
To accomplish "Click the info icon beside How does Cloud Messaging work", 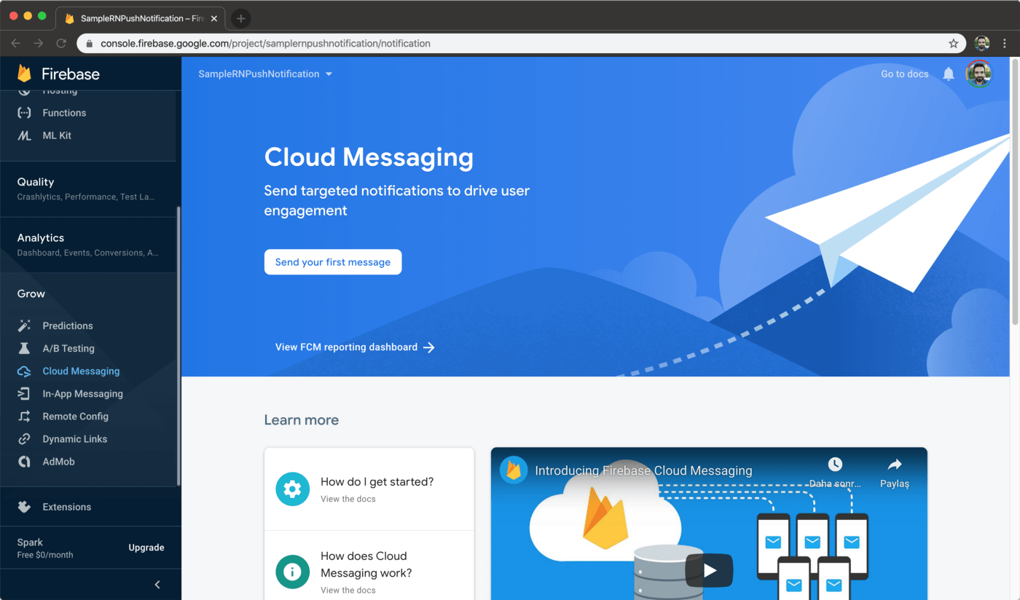I will (x=292, y=572).
